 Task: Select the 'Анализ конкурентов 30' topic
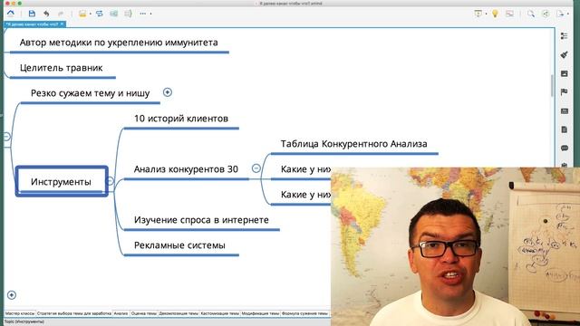186,169
